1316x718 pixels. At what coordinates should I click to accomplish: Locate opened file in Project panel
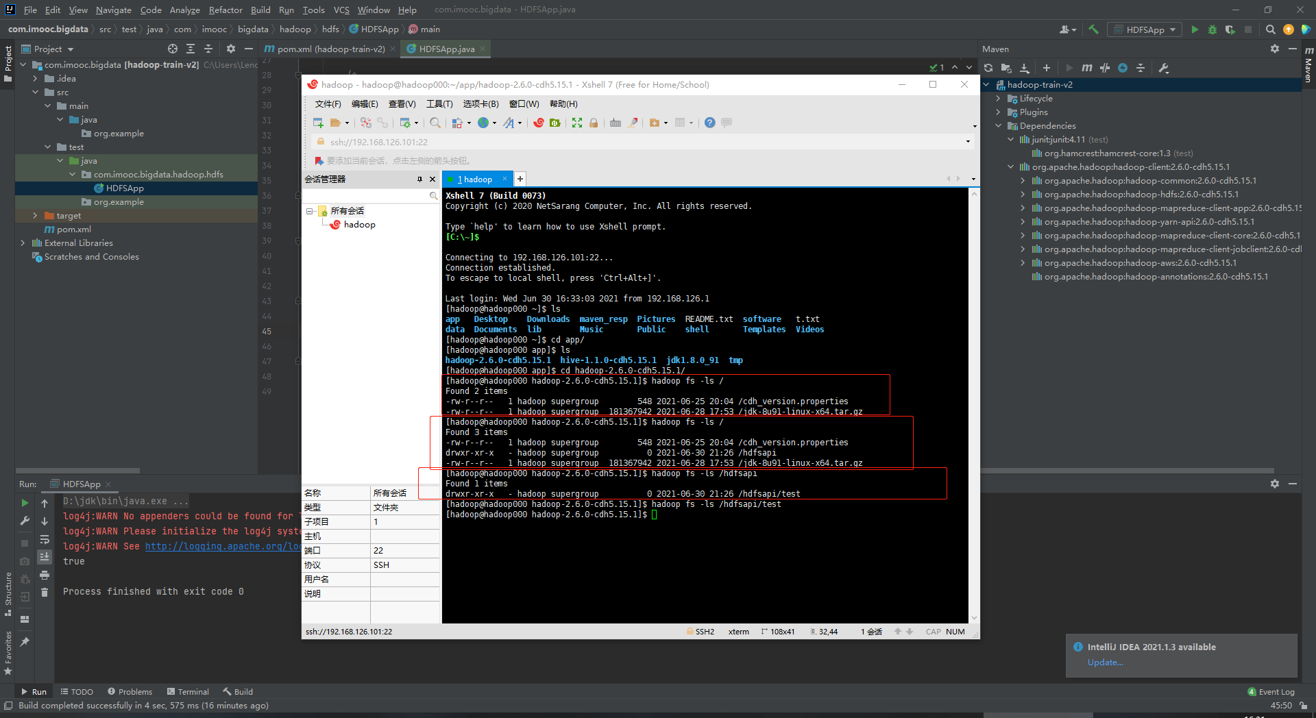click(x=173, y=49)
